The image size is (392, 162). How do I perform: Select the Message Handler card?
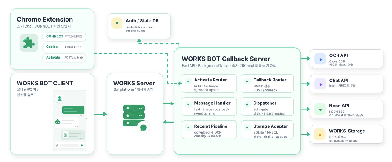[x=209, y=106]
